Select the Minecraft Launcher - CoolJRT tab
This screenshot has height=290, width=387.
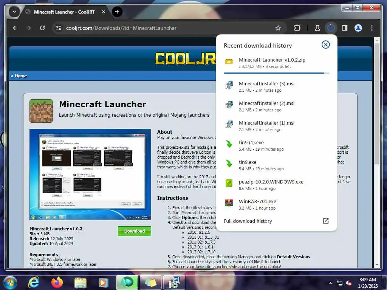point(64,12)
